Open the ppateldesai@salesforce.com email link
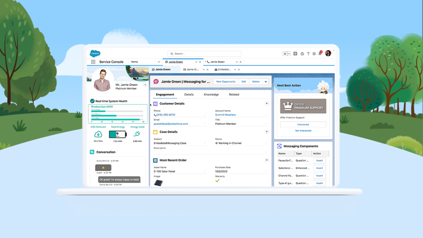Image resolution: width=423 pixels, height=238 pixels. (171, 124)
